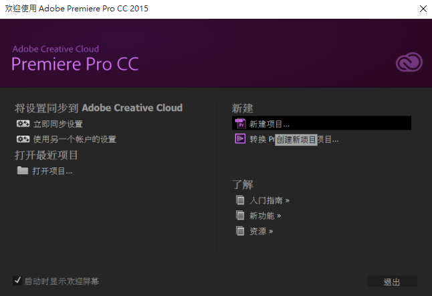Click document icon beside 入门指南

[240, 200]
